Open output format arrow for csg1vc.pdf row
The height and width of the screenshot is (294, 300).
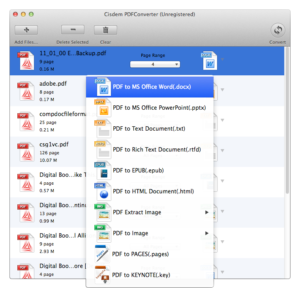[x=222, y=150]
